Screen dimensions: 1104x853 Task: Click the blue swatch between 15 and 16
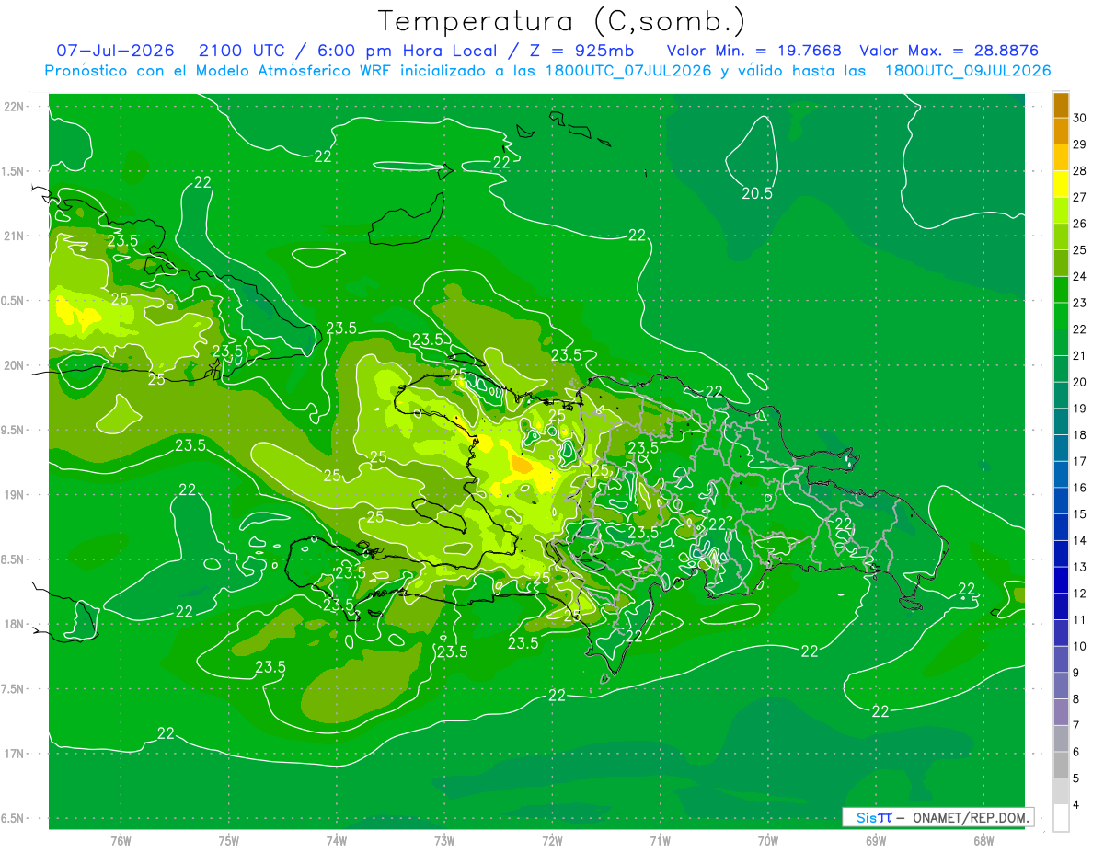pos(1061,501)
